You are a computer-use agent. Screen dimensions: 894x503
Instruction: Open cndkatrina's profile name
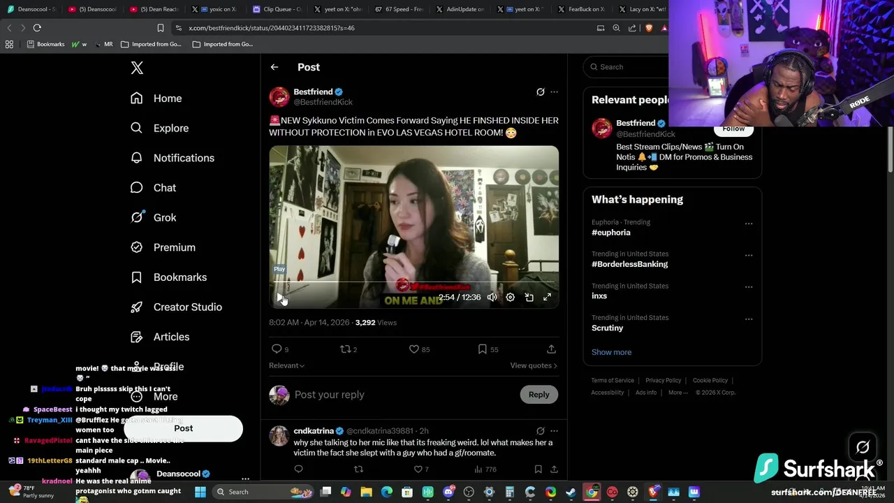coord(314,431)
